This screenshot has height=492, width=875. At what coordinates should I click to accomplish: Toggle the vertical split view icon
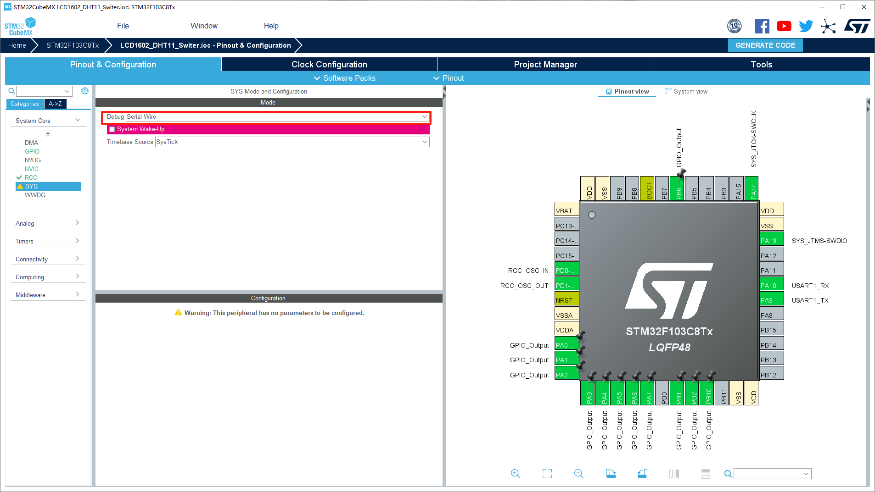(674, 474)
